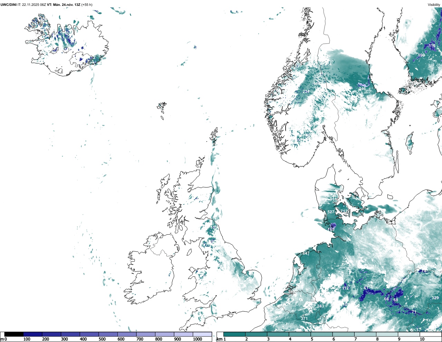Click the 112 value in Germany
The height and width of the screenshot is (342, 442).
[x=345, y=288]
